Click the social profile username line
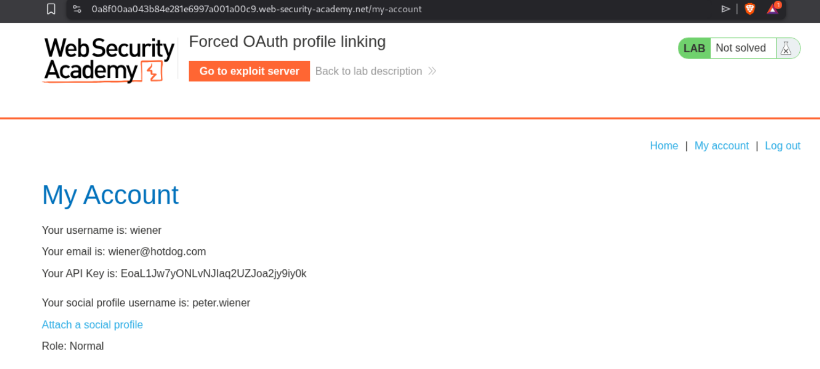The height and width of the screenshot is (369, 820). (x=146, y=303)
